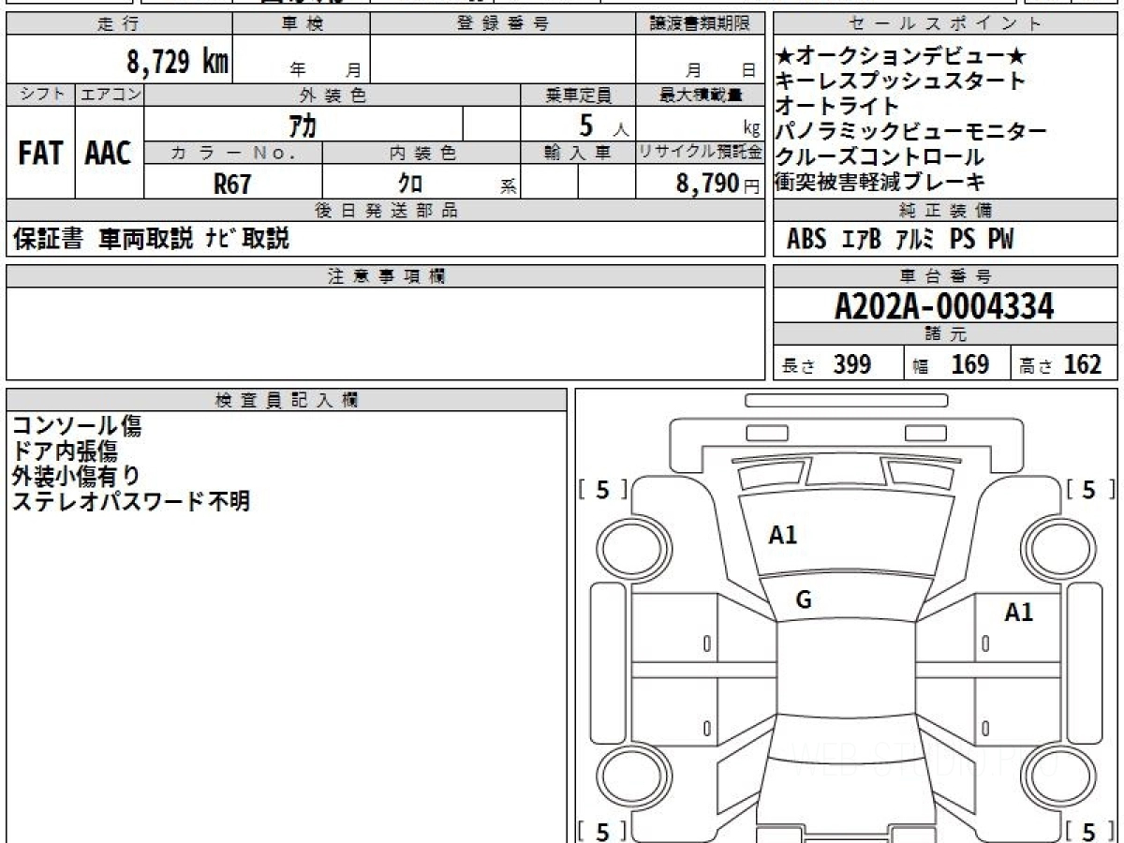Click the カラーNo. header
Image resolution: width=1124 pixels, height=843 pixels.
point(233,153)
